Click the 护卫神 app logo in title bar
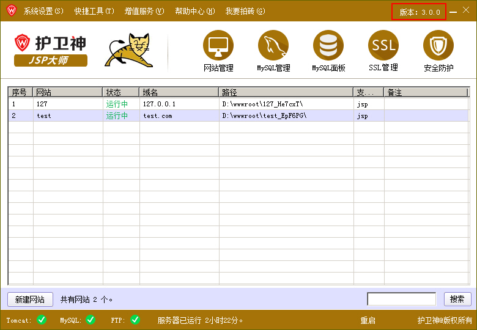This screenshot has width=477, height=330. coord(11,11)
